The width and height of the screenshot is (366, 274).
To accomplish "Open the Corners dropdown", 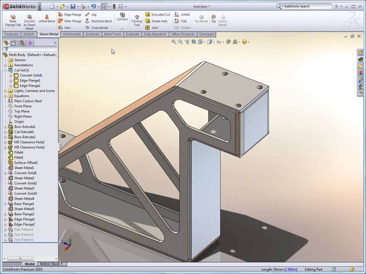I will point(122,28).
